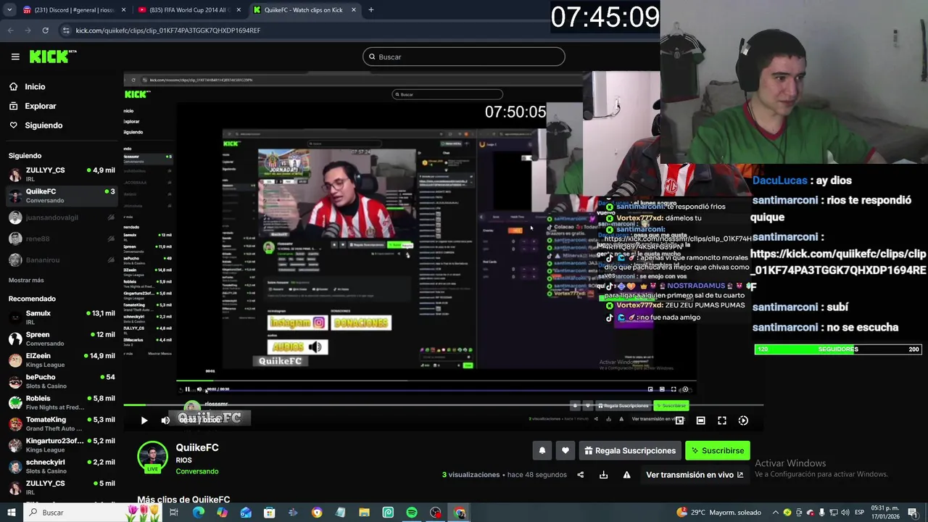The width and height of the screenshot is (928, 522).
Task: Expand Mostrar más under Siguiendo
Action: click(26, 280)
